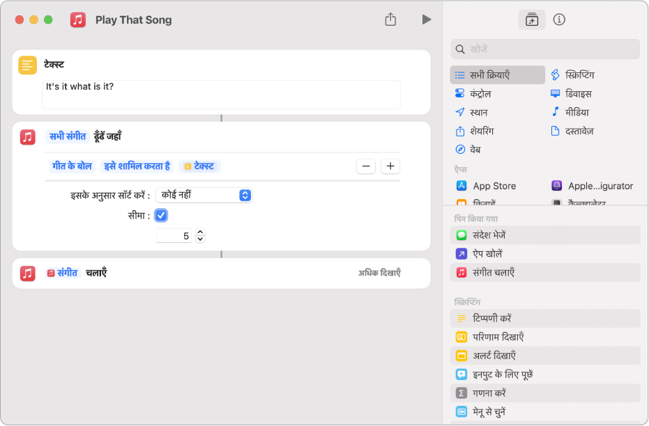Choose टिप्पणी करें scripting action

pyautogui.click(x=545, y=319)
